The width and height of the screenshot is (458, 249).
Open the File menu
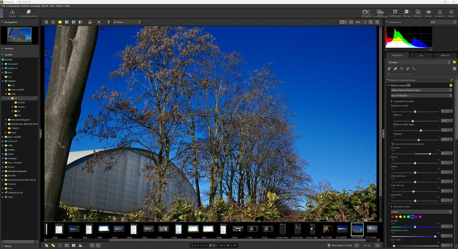pyautogui.click(x=4, y=6)
